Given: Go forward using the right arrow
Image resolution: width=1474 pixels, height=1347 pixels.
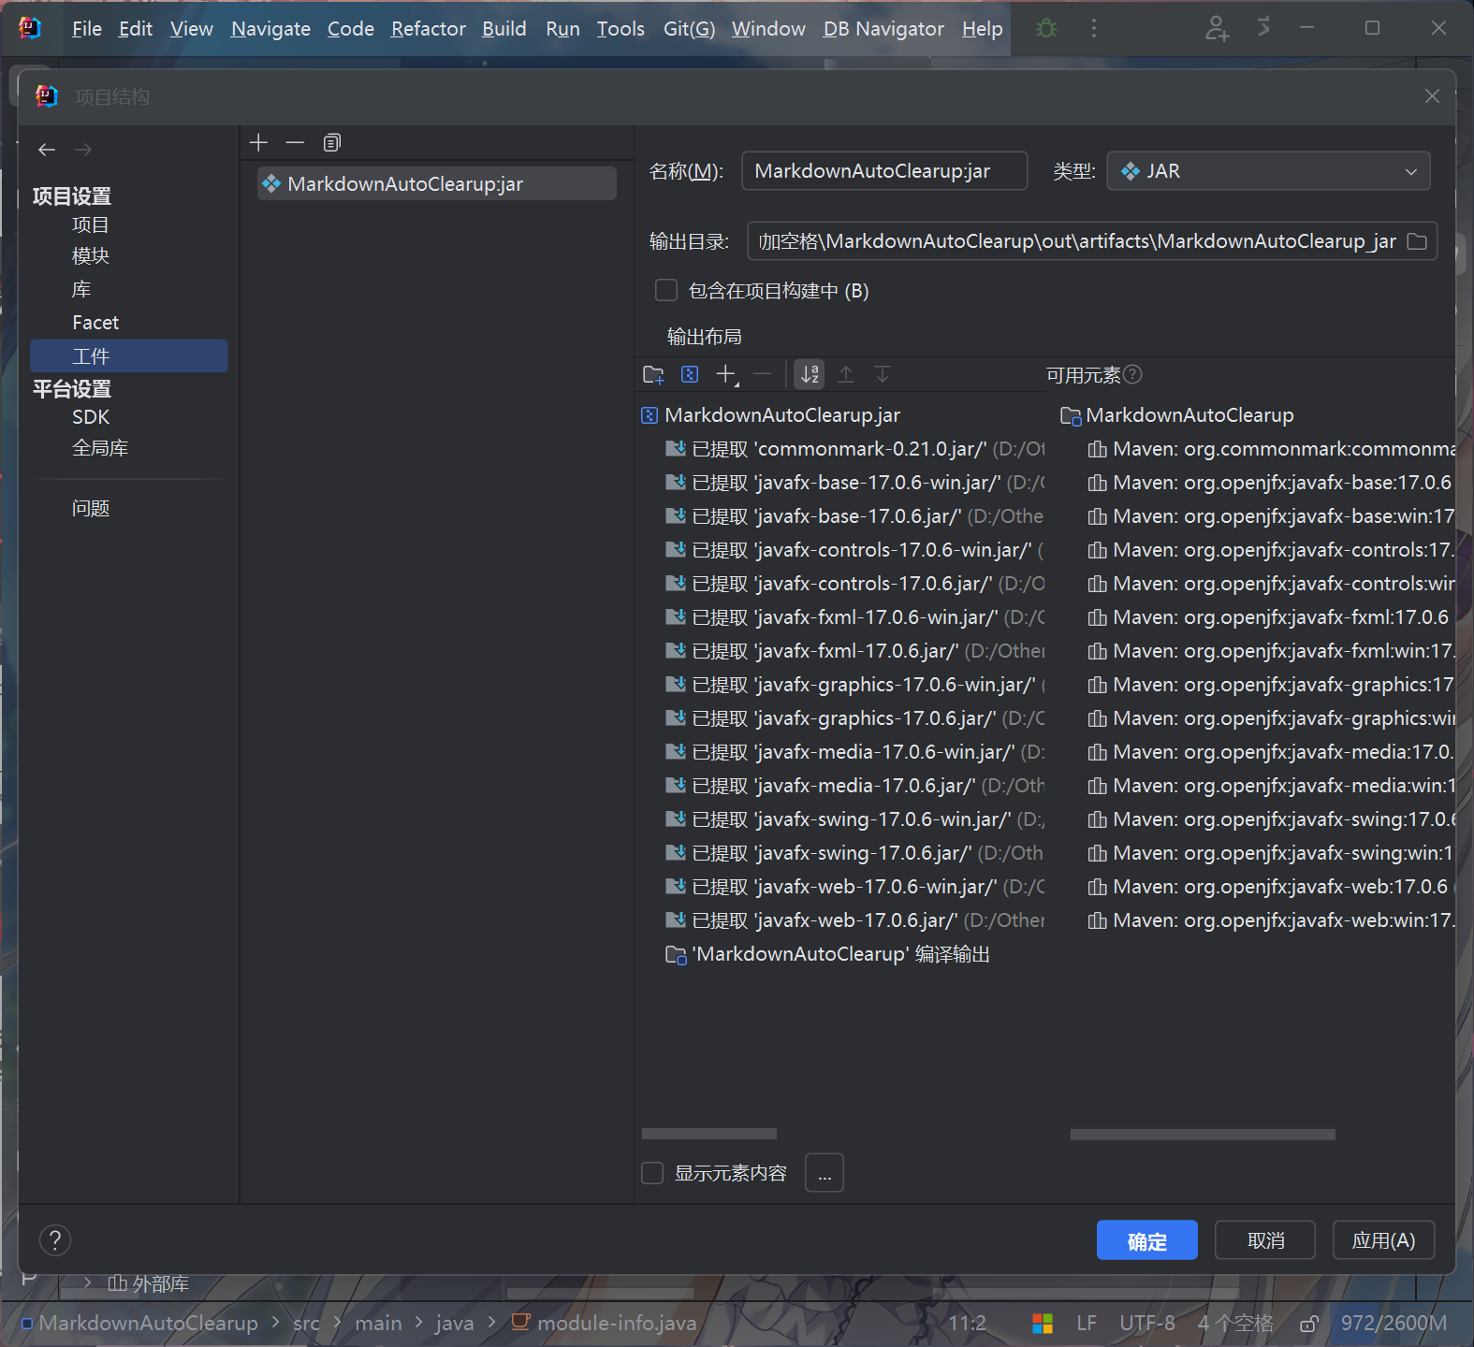Looking at the screenshot, I should point(83,150).
